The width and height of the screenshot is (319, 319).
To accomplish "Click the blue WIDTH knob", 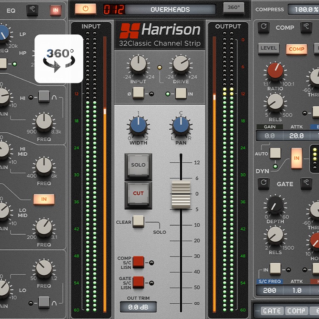I will click(x=138, y=125).
